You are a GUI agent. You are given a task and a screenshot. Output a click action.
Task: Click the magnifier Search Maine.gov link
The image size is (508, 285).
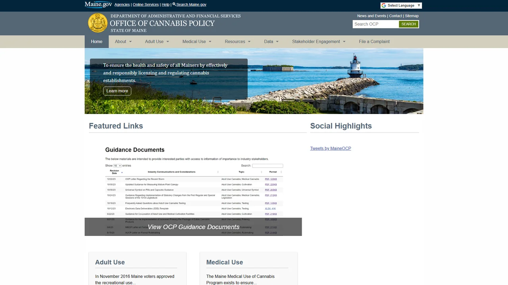(189, 5)
